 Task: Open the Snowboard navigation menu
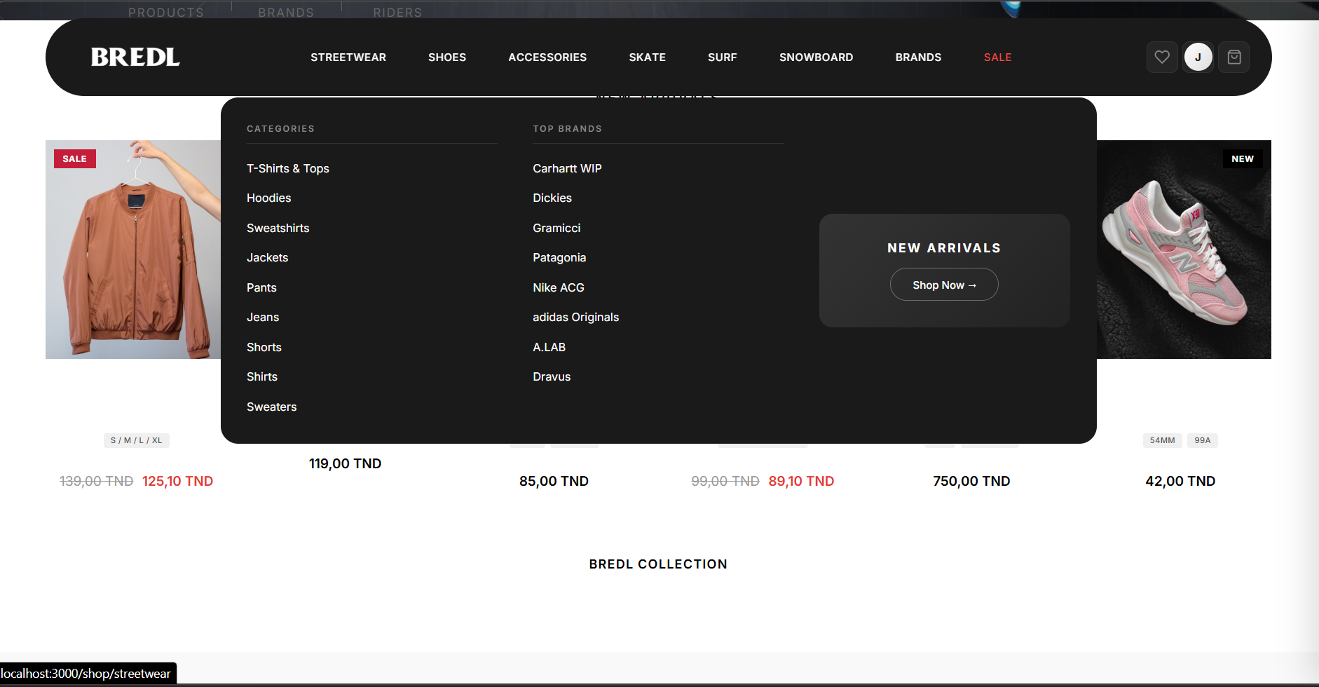coord(816,57)
